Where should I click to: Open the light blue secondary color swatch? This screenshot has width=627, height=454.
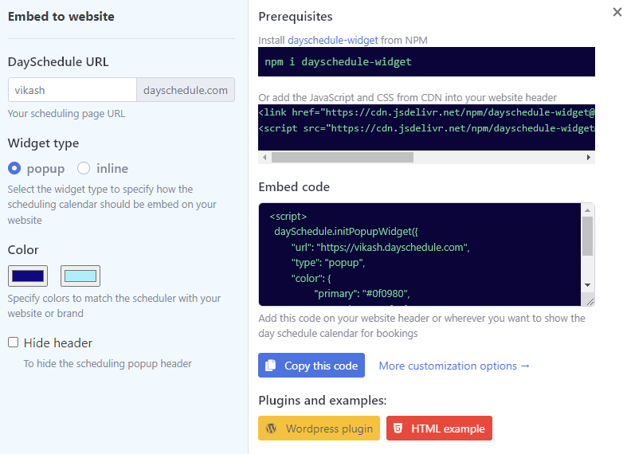(80, 276)
